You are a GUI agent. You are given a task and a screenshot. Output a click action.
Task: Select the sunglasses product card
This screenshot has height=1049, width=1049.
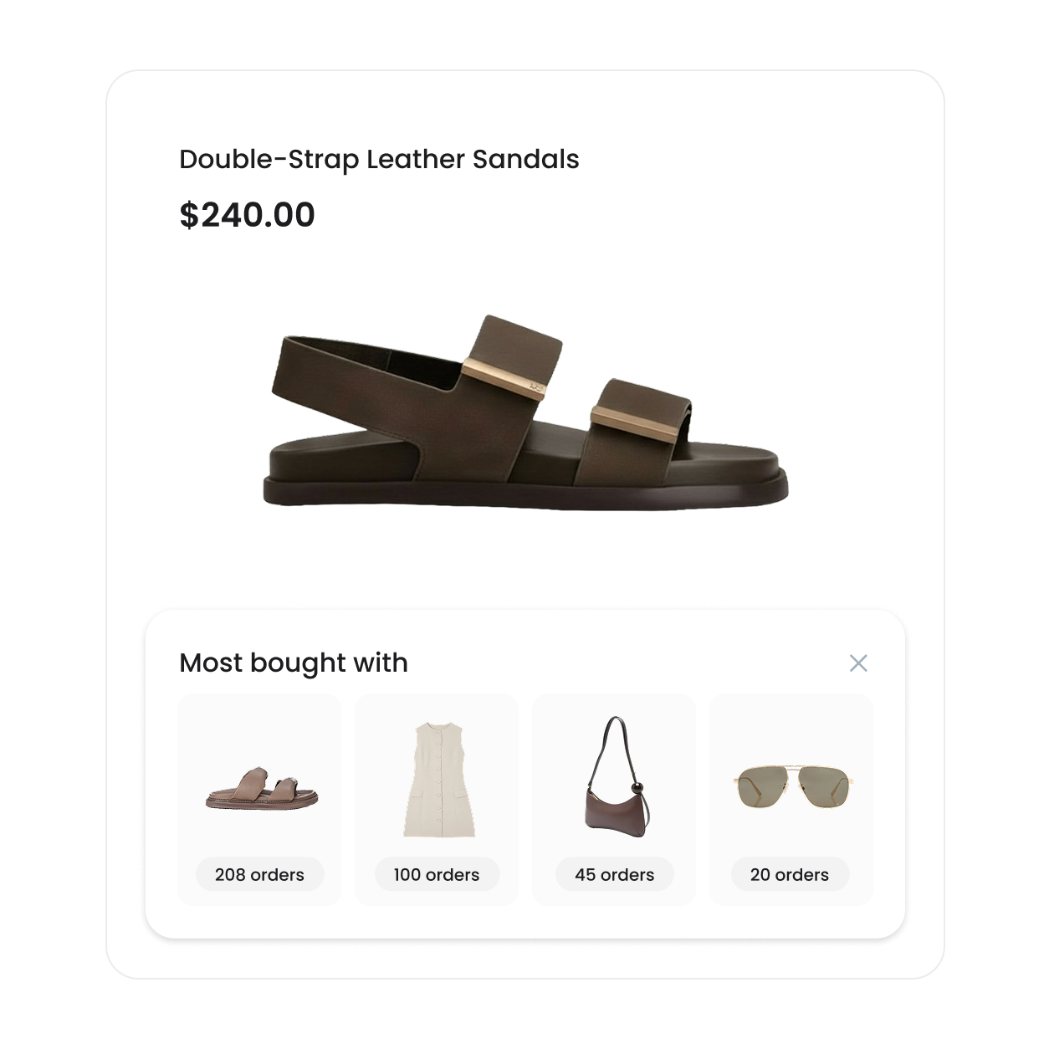(791, 800)
